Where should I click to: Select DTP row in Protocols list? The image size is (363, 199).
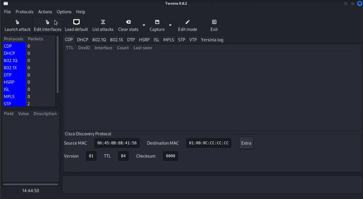point(29,75)
